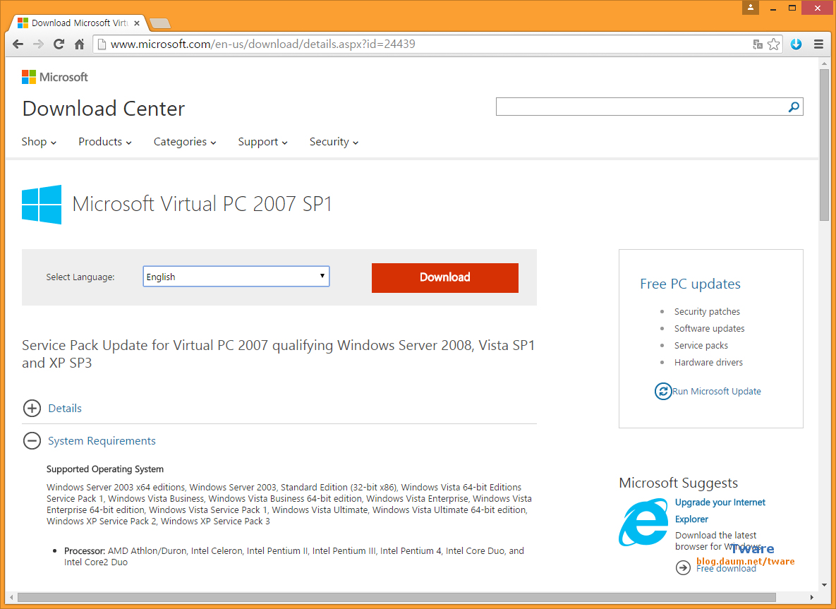The height and width of the screenshot is (609, 836).
Task: Click the Hardware drivers list item
Action: 708,363
